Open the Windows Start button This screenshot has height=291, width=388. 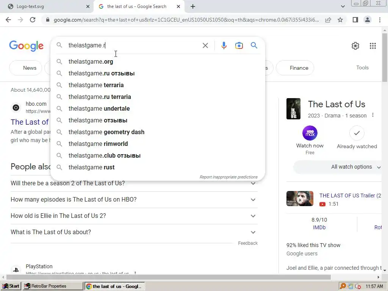click(11, 286)
